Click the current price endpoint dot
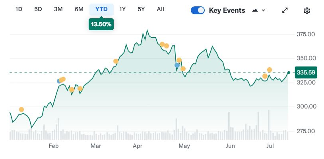 tap(289, 72)
